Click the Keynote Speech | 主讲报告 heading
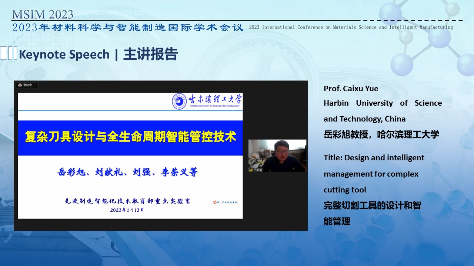The height and width of the screenshot is (266, 474). click(x=98, y=54)
